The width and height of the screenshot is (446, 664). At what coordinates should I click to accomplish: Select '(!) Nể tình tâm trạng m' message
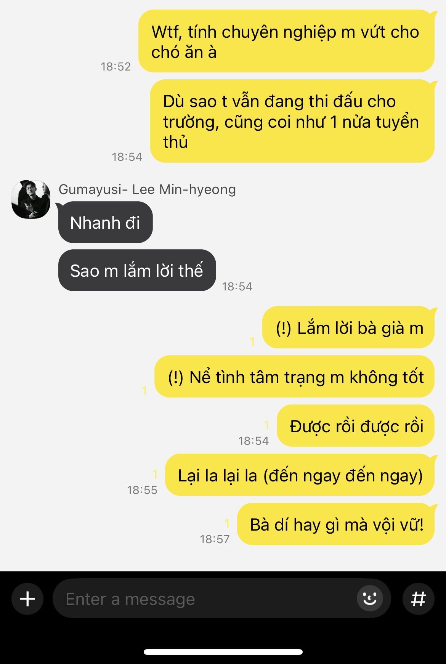(294, 377)
